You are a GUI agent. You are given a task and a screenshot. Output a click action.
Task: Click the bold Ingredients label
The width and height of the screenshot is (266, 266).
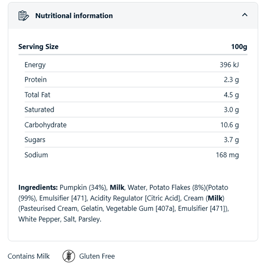click(38, 187)
